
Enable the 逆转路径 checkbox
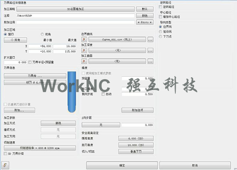point(161,7)
